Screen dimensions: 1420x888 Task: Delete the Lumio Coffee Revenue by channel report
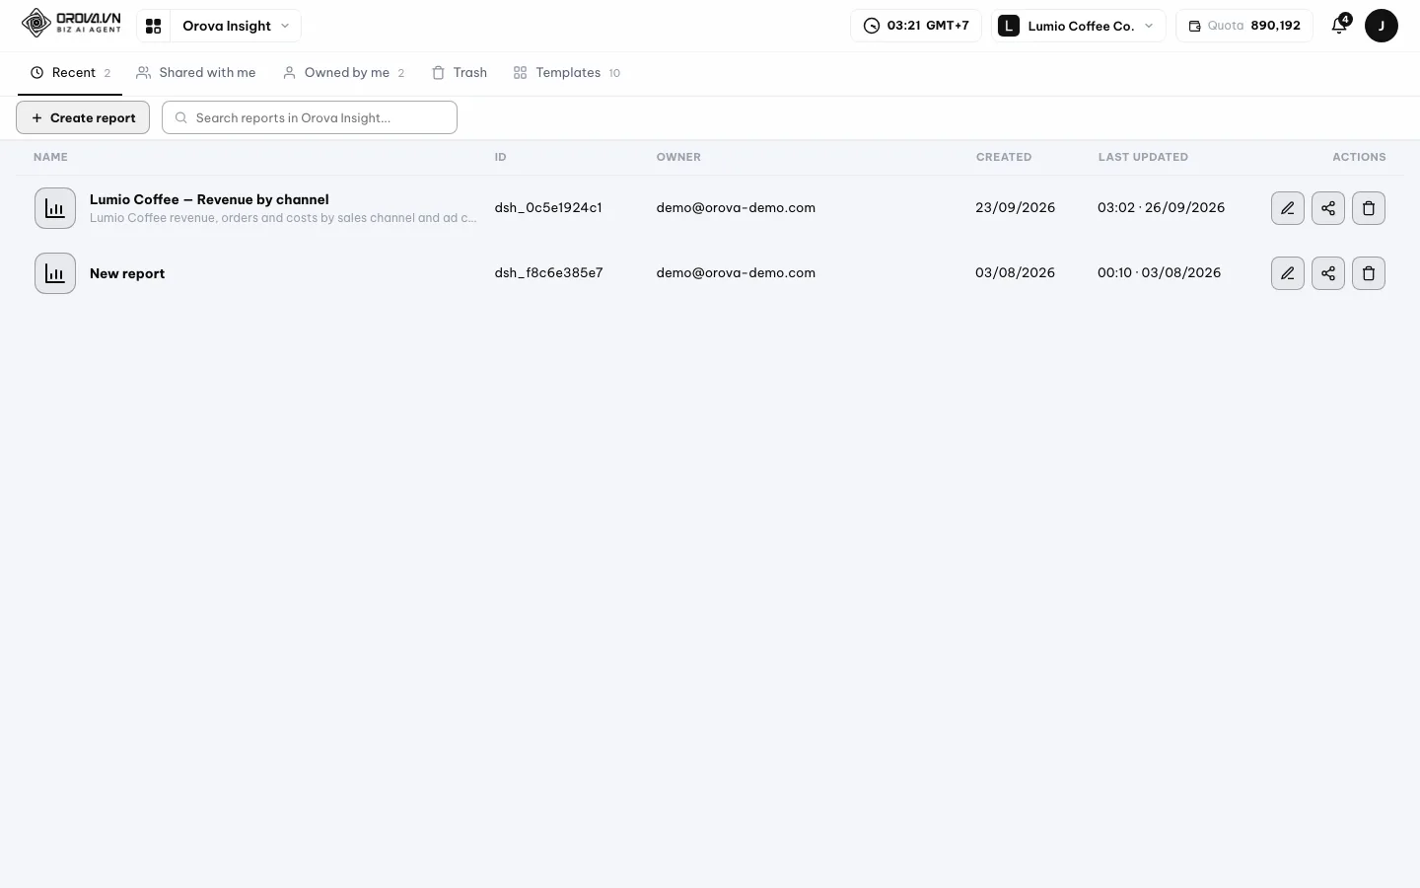(x=1369, y=208)
